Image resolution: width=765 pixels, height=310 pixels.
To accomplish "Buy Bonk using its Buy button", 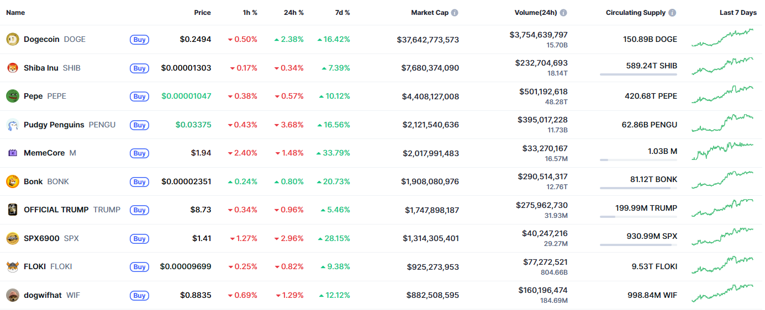I will (x=140, y=182).
